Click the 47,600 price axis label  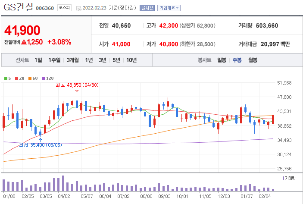click(284, 97)
